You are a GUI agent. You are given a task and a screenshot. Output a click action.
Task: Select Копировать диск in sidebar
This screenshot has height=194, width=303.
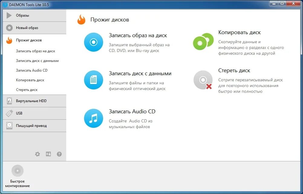[x=30, y=80]
